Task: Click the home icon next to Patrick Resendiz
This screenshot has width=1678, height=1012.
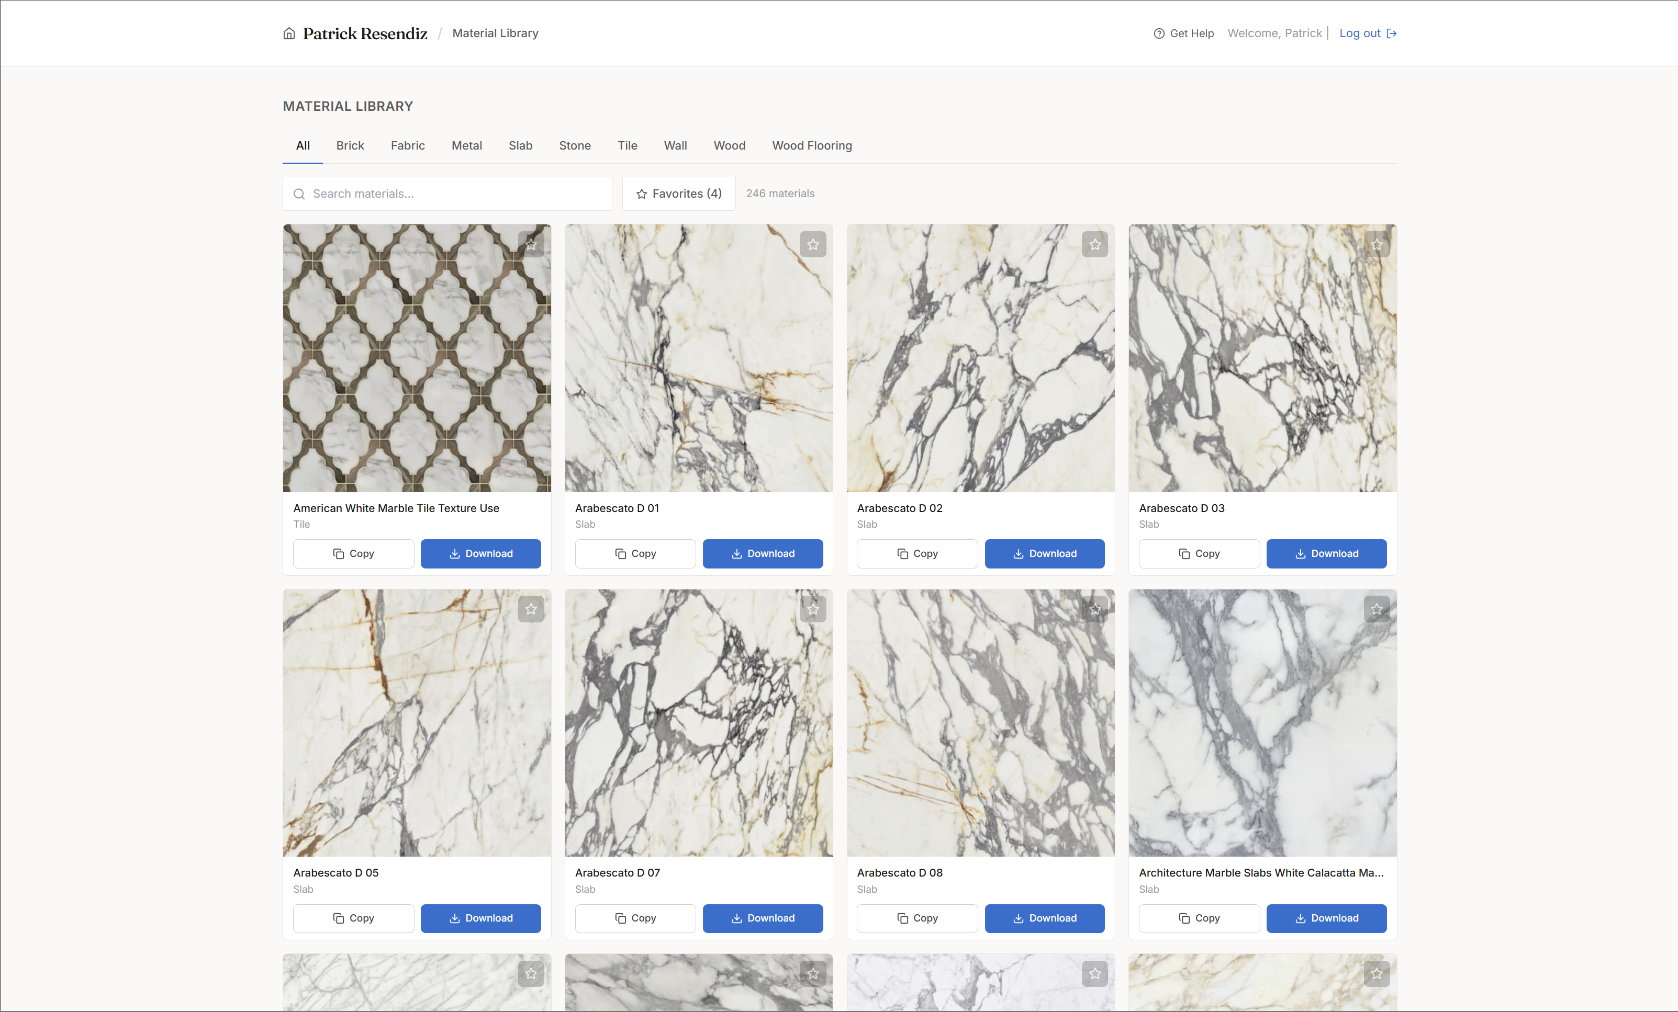Action: click(x=289, y=32)
